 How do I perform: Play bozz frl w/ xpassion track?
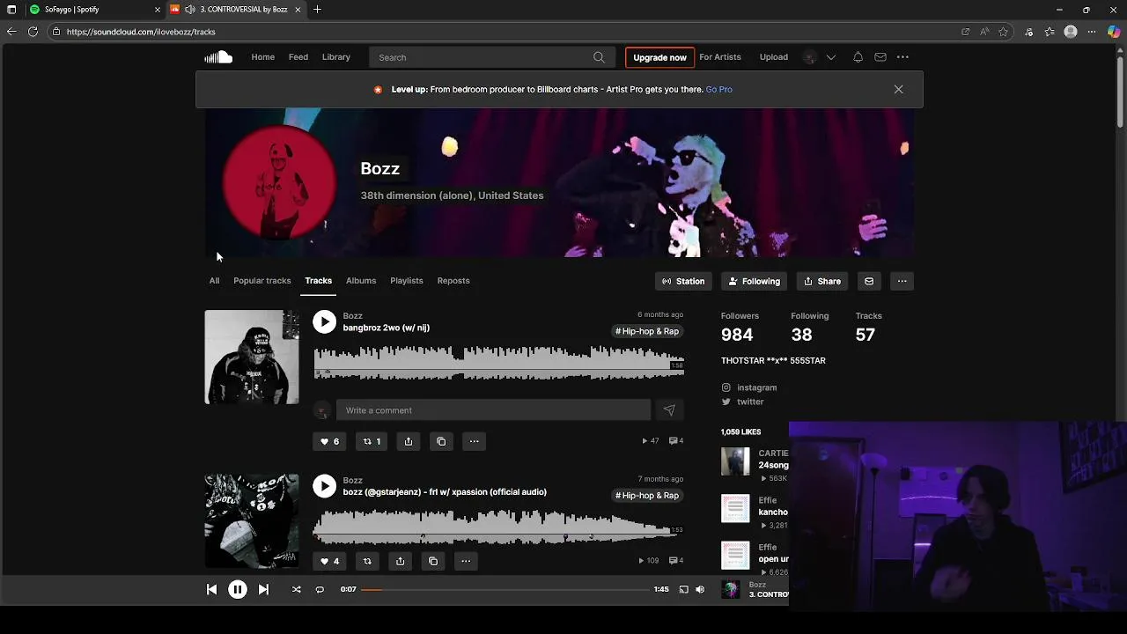pyautogui.click(x=325, y=486)
